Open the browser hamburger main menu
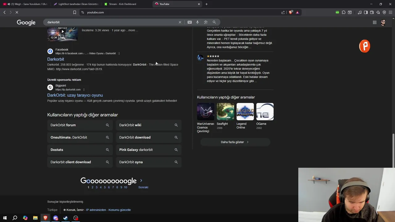395x222 pixels. coord(390,12)
